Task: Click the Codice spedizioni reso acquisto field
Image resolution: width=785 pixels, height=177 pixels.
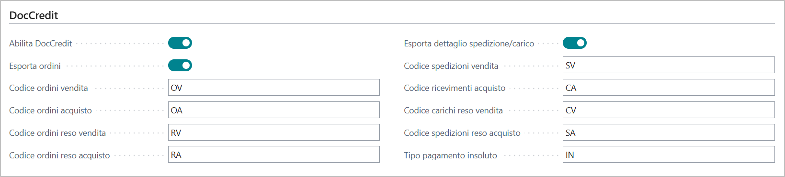Action: tap(669, 133)
